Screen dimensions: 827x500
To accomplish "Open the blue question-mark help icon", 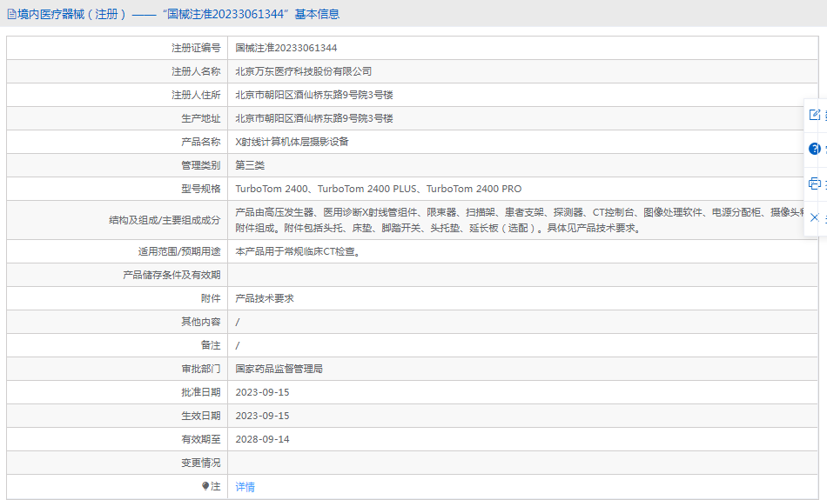I will pos(814,149).
